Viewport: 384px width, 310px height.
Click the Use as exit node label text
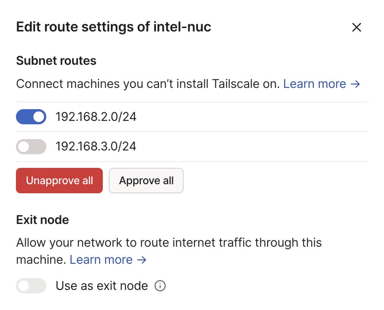pos(102,286)
